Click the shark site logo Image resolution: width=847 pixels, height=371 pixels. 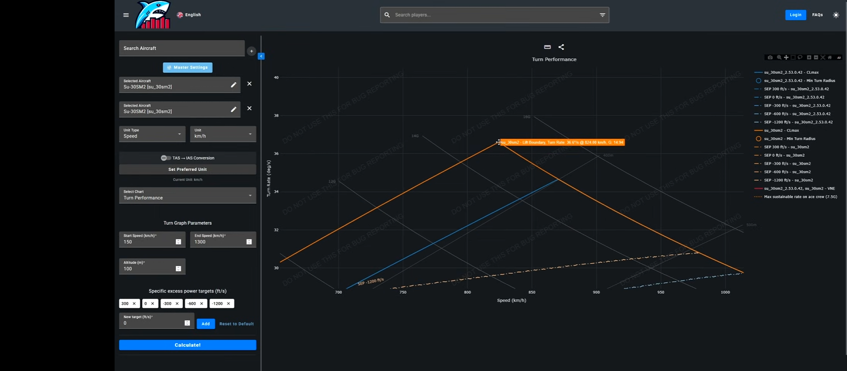pyautogui.click(x=153, y=15)
